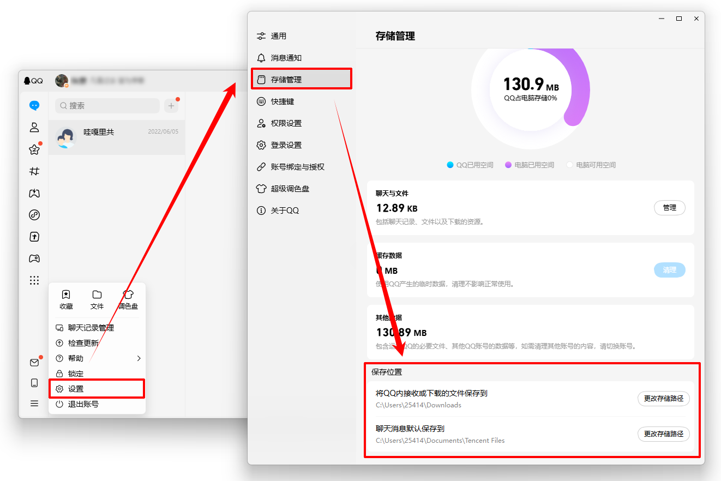Select 退出账号 in the menu

click(98, 404)
